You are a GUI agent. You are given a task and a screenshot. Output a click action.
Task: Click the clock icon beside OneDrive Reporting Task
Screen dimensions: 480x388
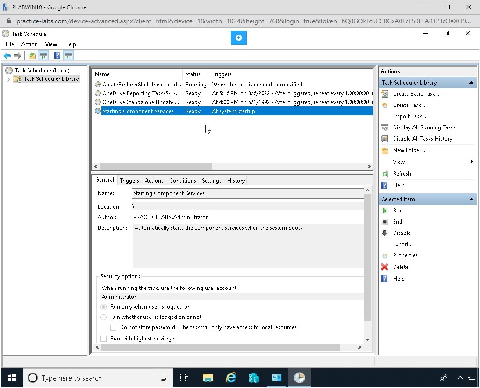point(98,93)
